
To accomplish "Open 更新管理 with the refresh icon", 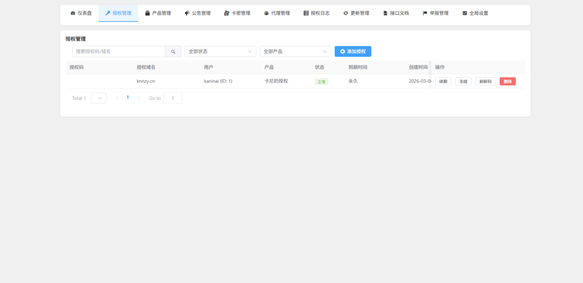I will click(x=346, y=13).
